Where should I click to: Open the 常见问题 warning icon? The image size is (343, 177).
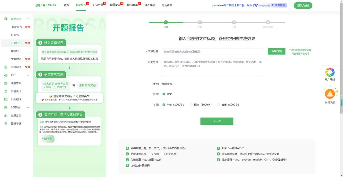(x=330, y=94)
